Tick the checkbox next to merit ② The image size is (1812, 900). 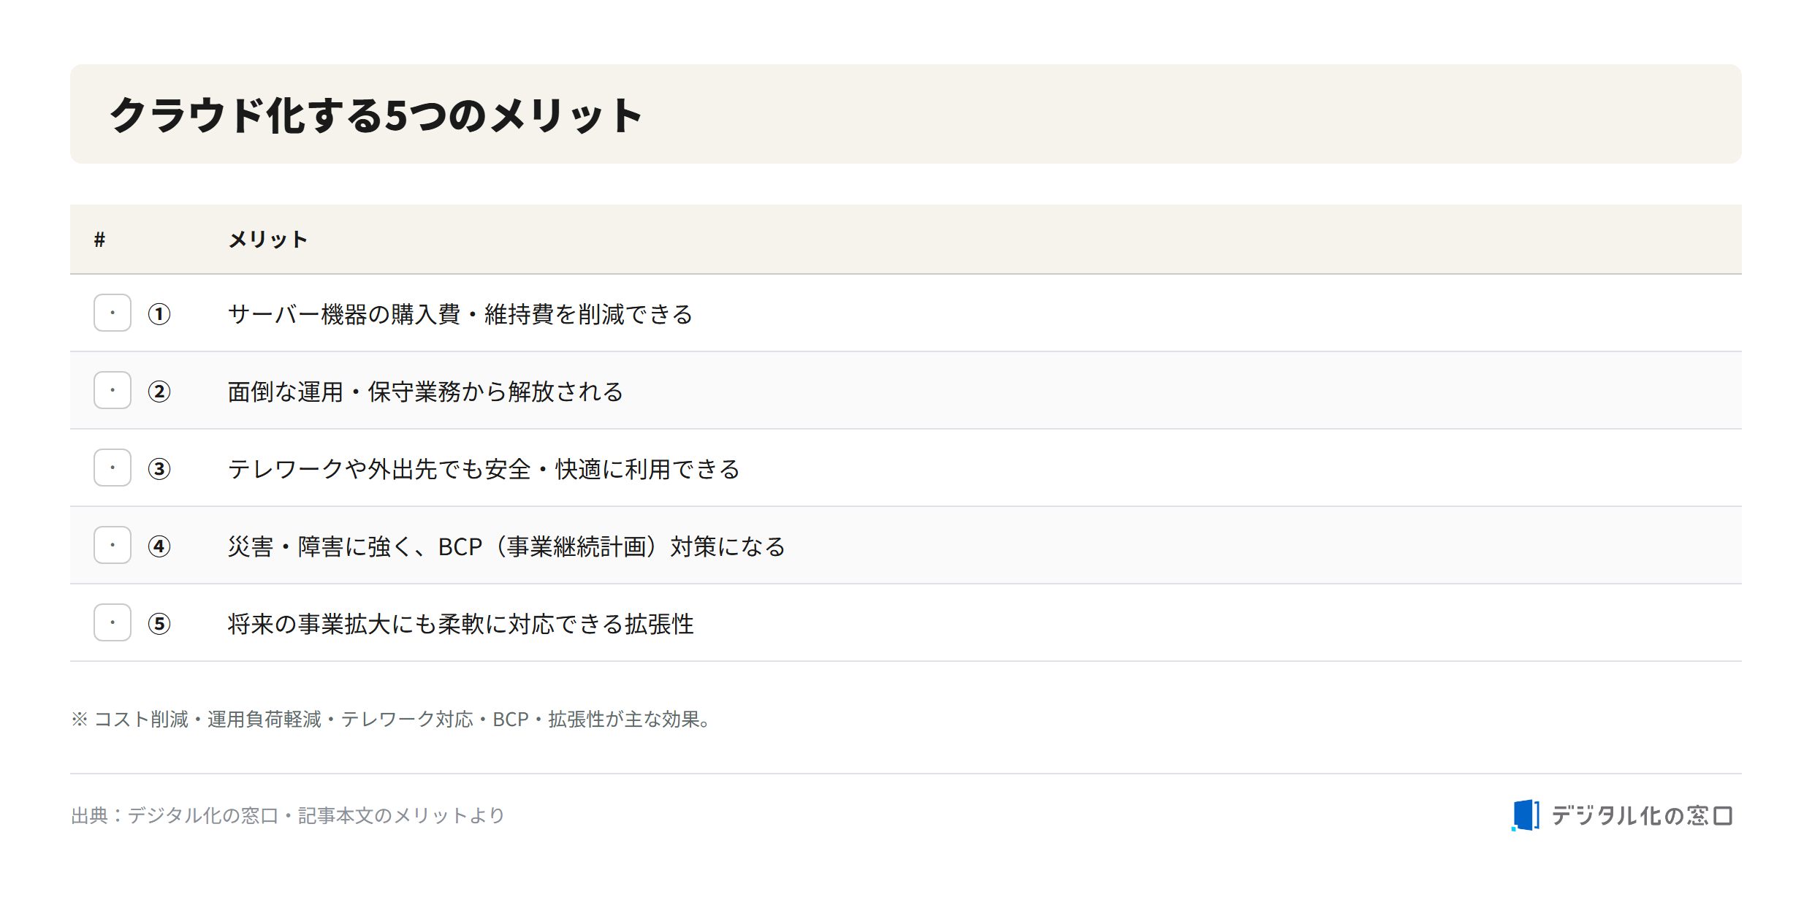pos(113,390)
